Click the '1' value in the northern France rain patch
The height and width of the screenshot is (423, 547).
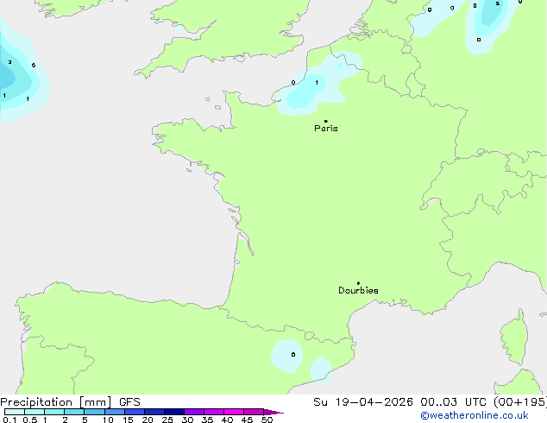click(317, 82)
